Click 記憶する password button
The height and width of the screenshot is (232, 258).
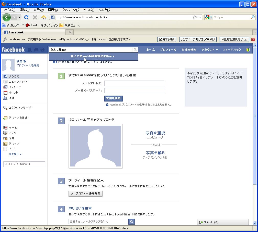tap(166, 39)
